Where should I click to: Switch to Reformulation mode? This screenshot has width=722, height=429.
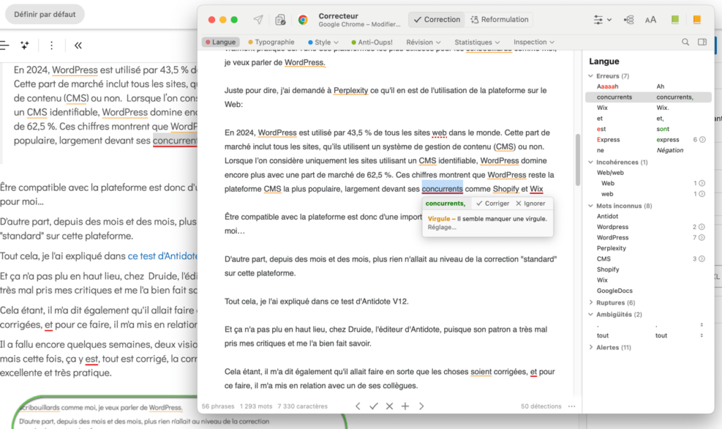(x=499, y=19)
